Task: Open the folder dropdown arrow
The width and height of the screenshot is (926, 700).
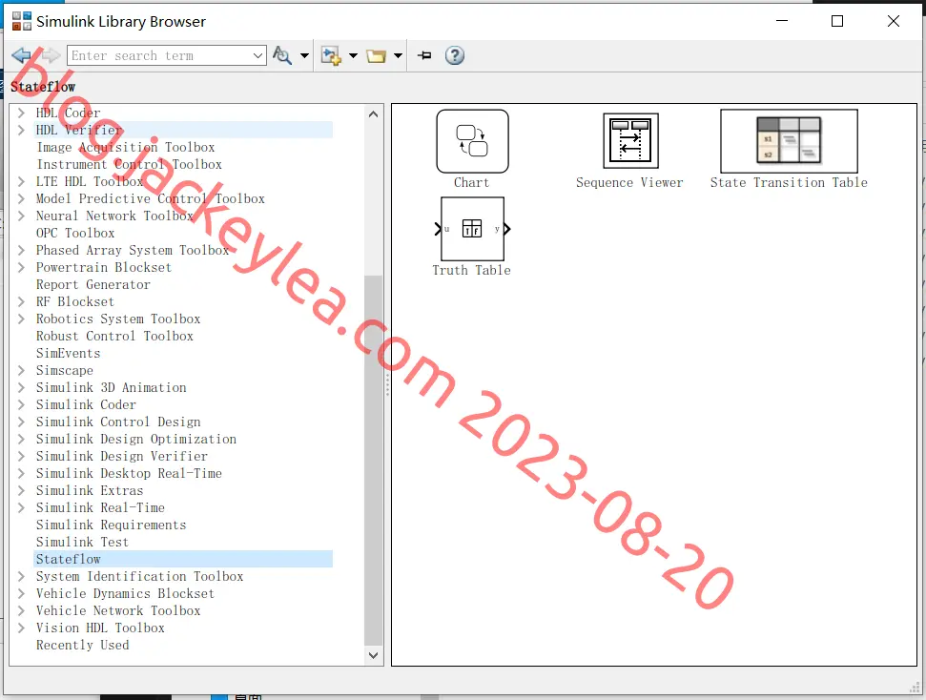Action: click(398, 55)
